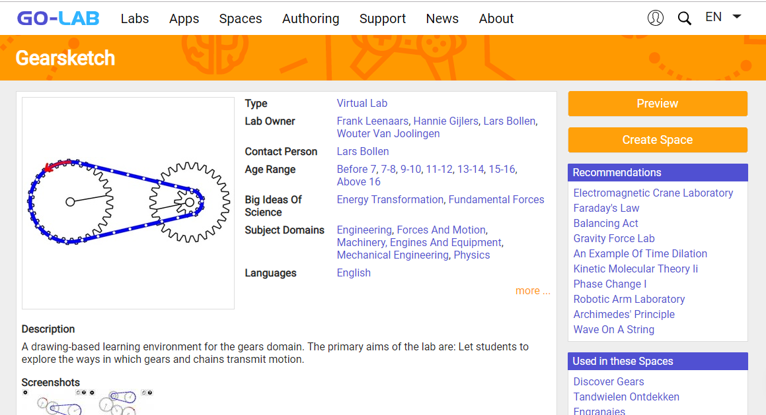Image resolution: width=766 pixels, height=415 pixels.
Task: View Lars Bollen contact person profile
Action: 363,152
